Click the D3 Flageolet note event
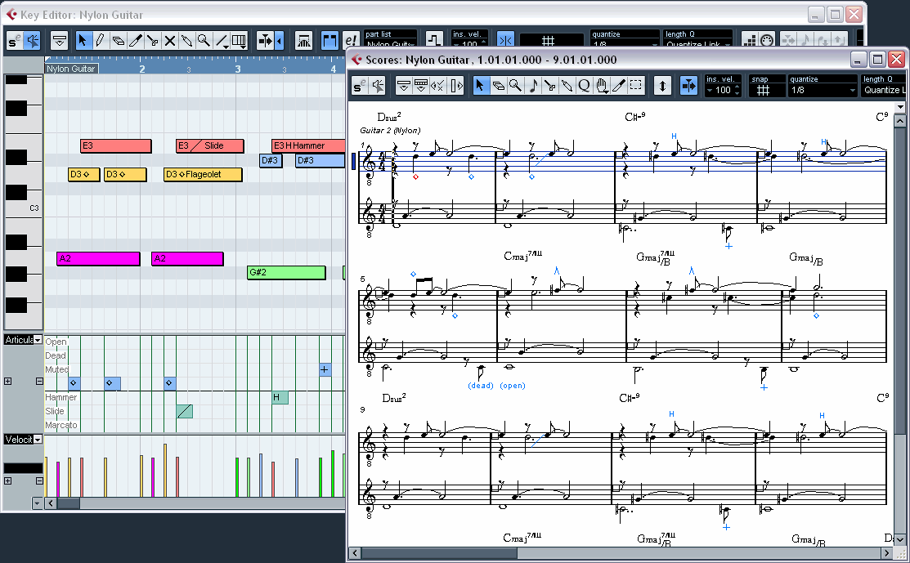The height and width of the screenshot is (563, 910). pyautogui.click(x=203, y=174)
